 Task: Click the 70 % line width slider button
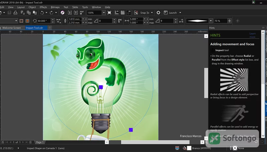click(x=230, y=21)
